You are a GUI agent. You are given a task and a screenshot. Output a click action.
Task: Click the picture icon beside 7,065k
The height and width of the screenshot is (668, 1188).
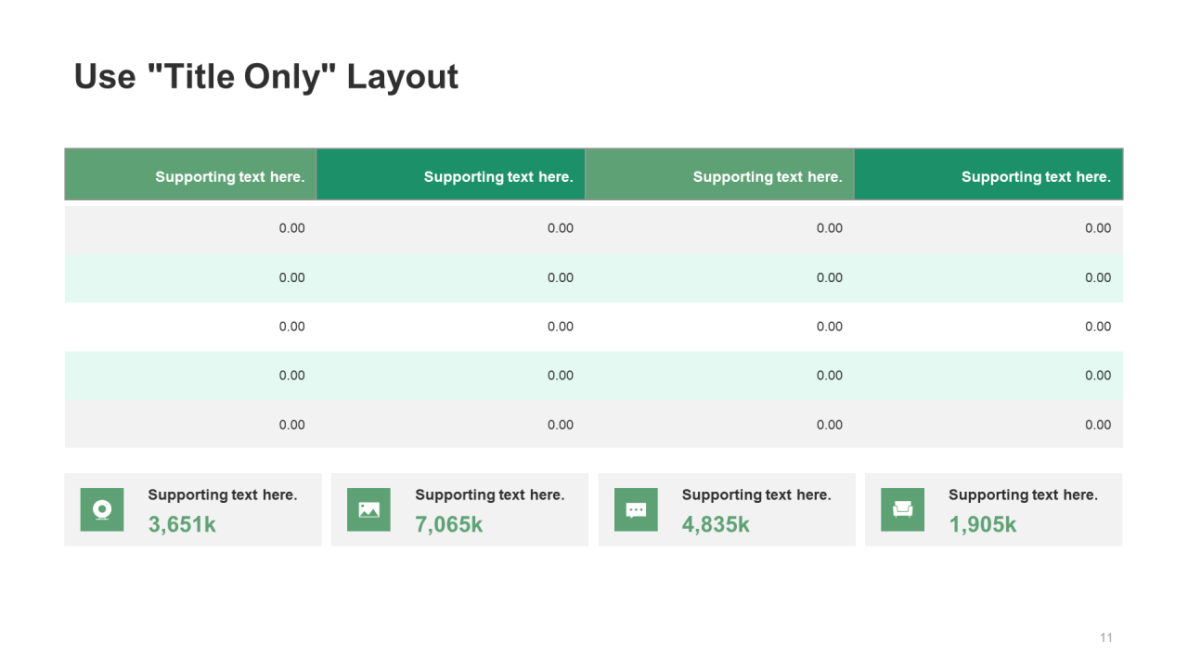tap(368, 509)
